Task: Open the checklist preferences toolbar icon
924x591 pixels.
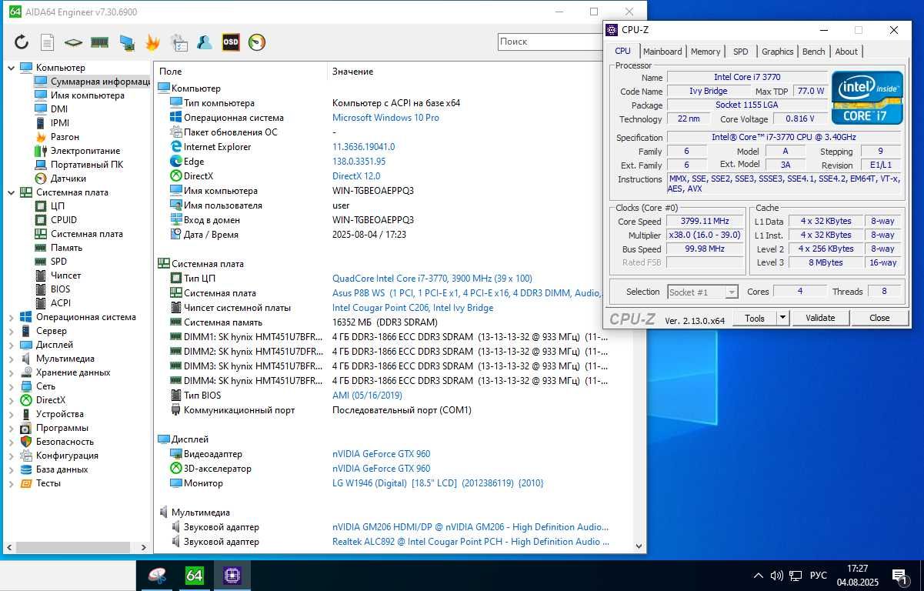Action: [178, 42]
